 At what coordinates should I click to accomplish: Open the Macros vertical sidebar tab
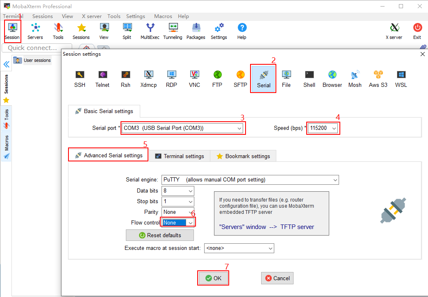[x=6, y=147]
